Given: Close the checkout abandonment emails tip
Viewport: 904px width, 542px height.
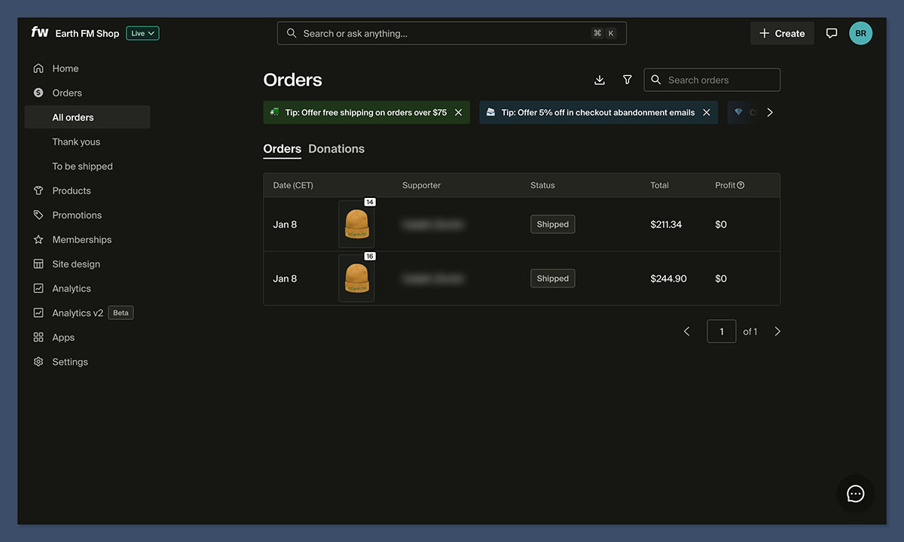Looking at the screenshot, I should click(x=707, y=113).
